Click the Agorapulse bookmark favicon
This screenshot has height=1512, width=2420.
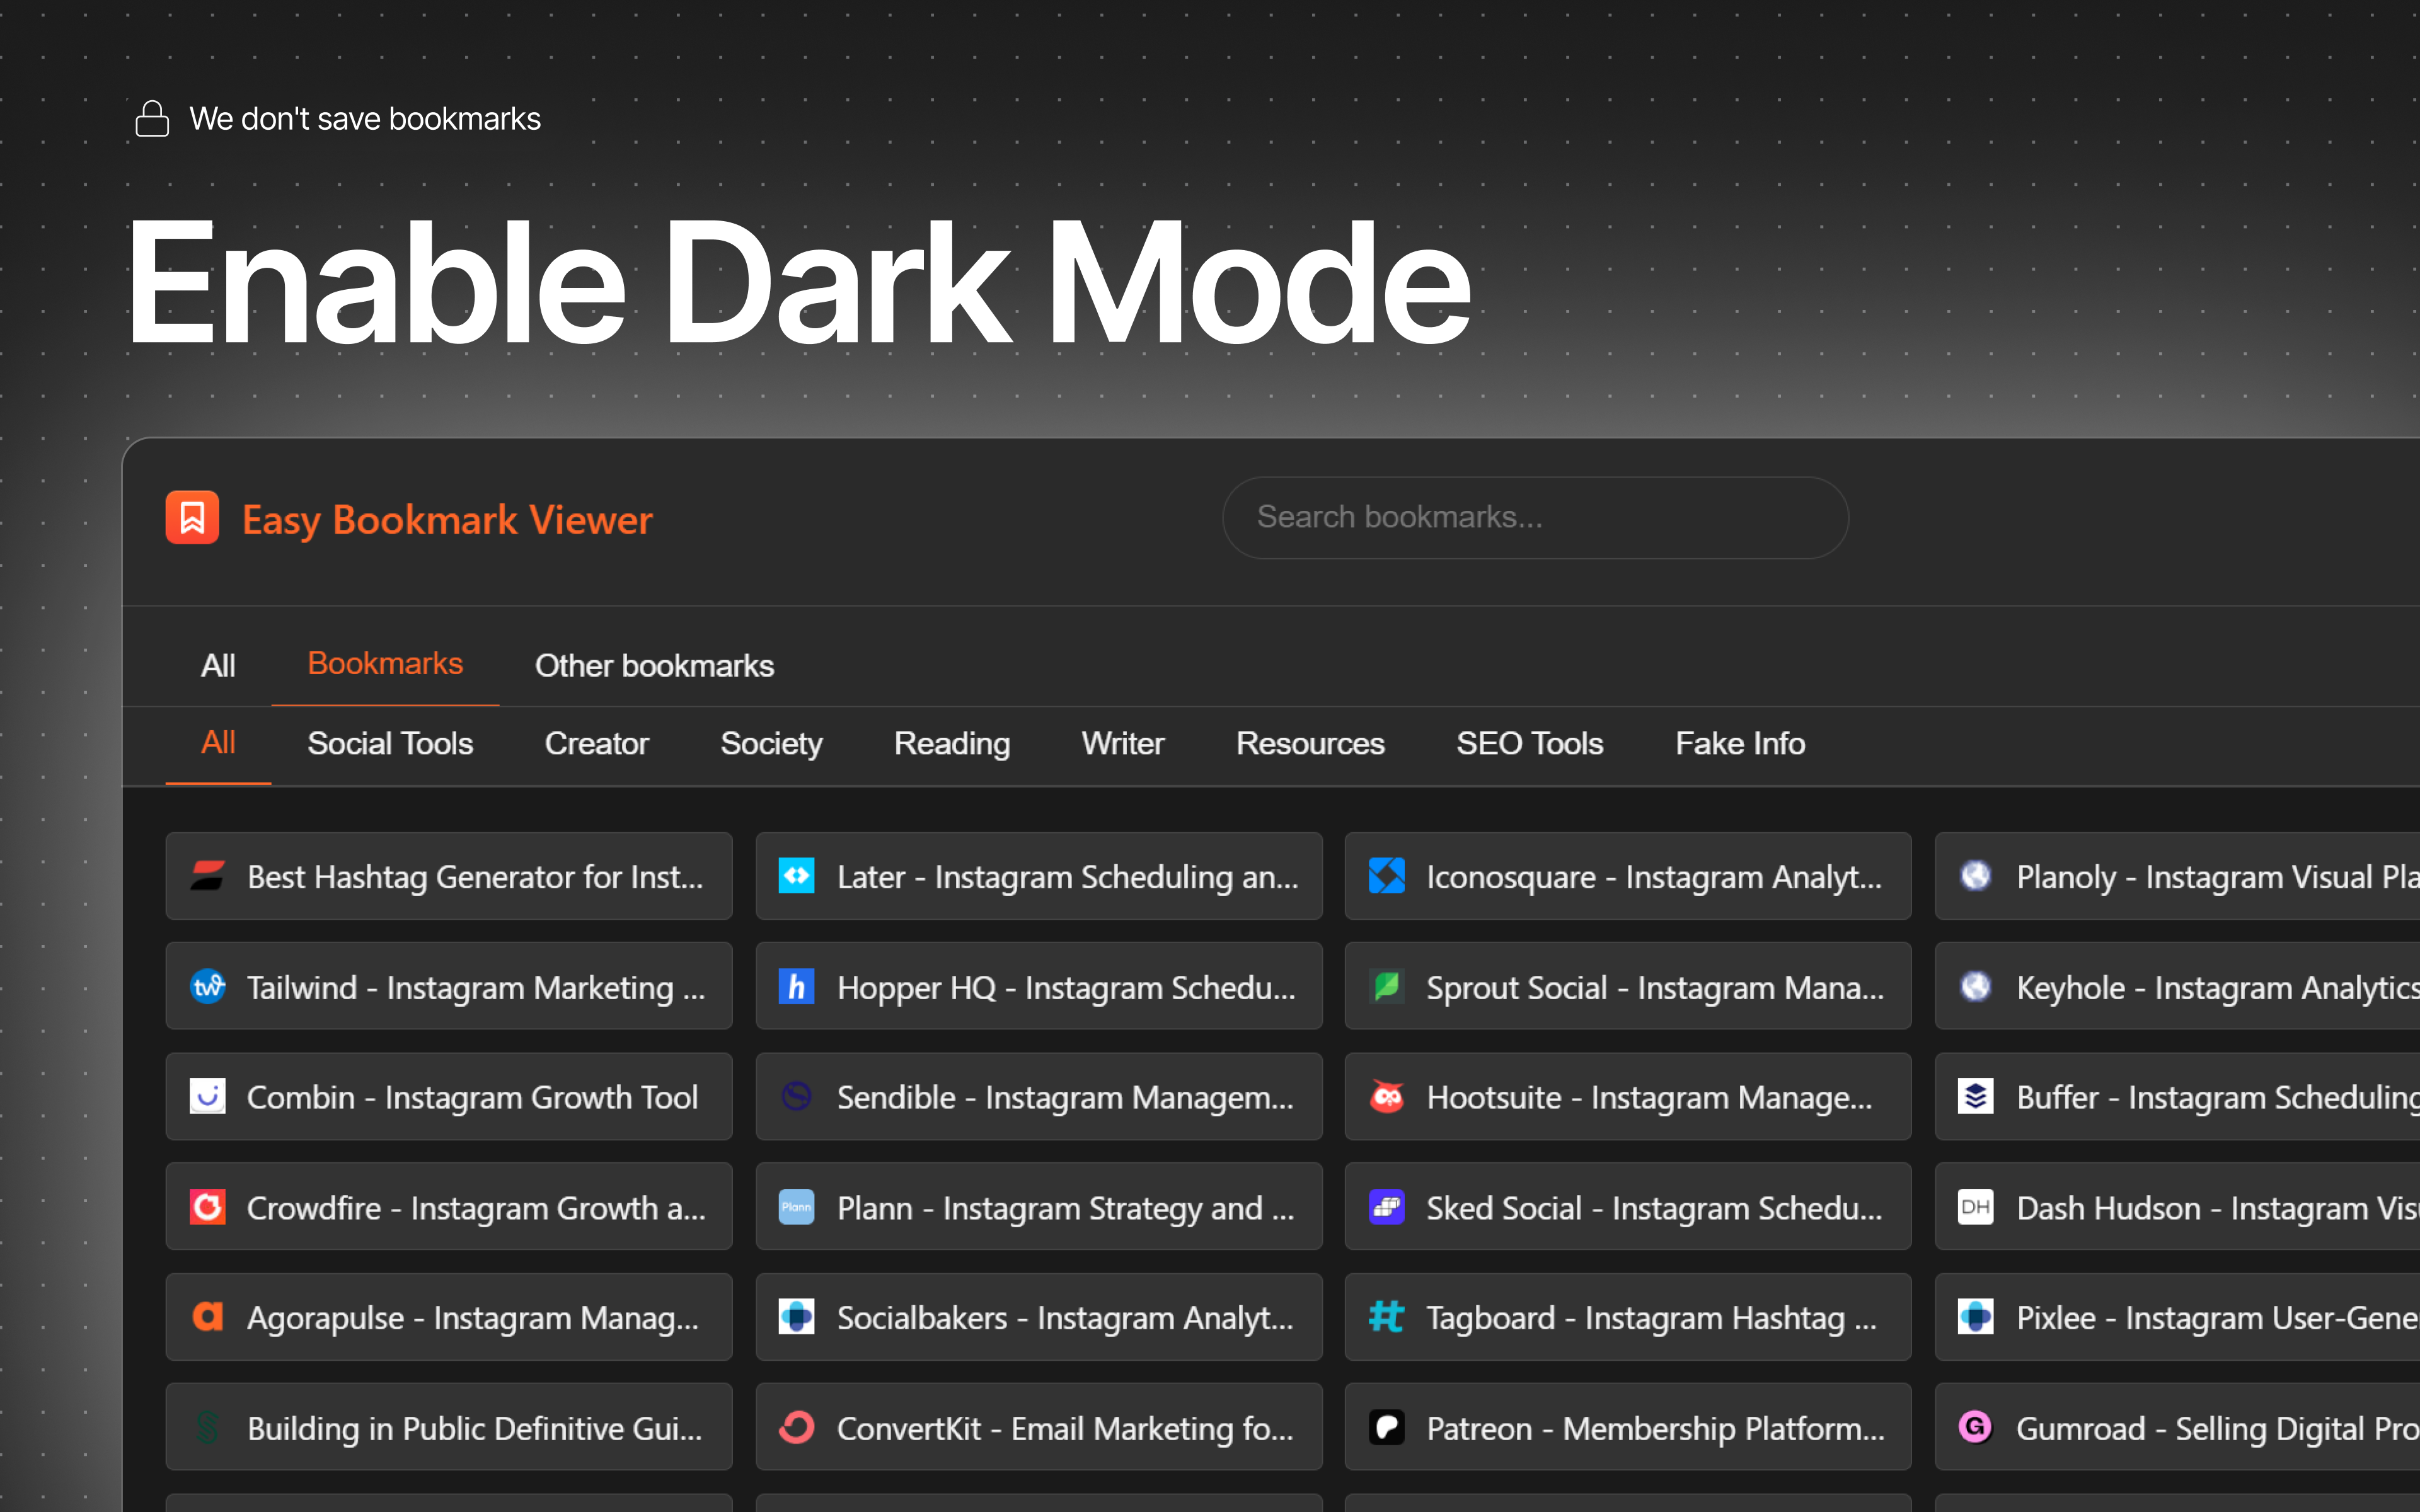point(207,1317)
